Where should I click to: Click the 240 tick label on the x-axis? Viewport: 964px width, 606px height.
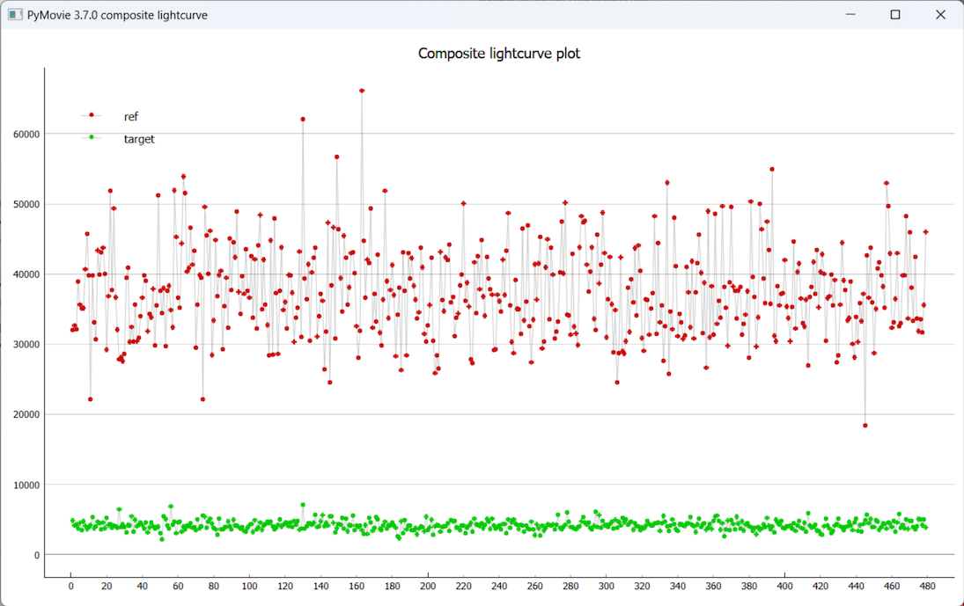coord(499,585)
